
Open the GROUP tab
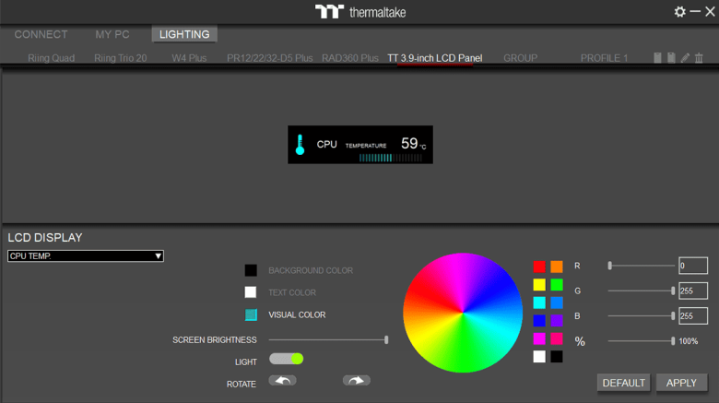(x=521, y=58)
